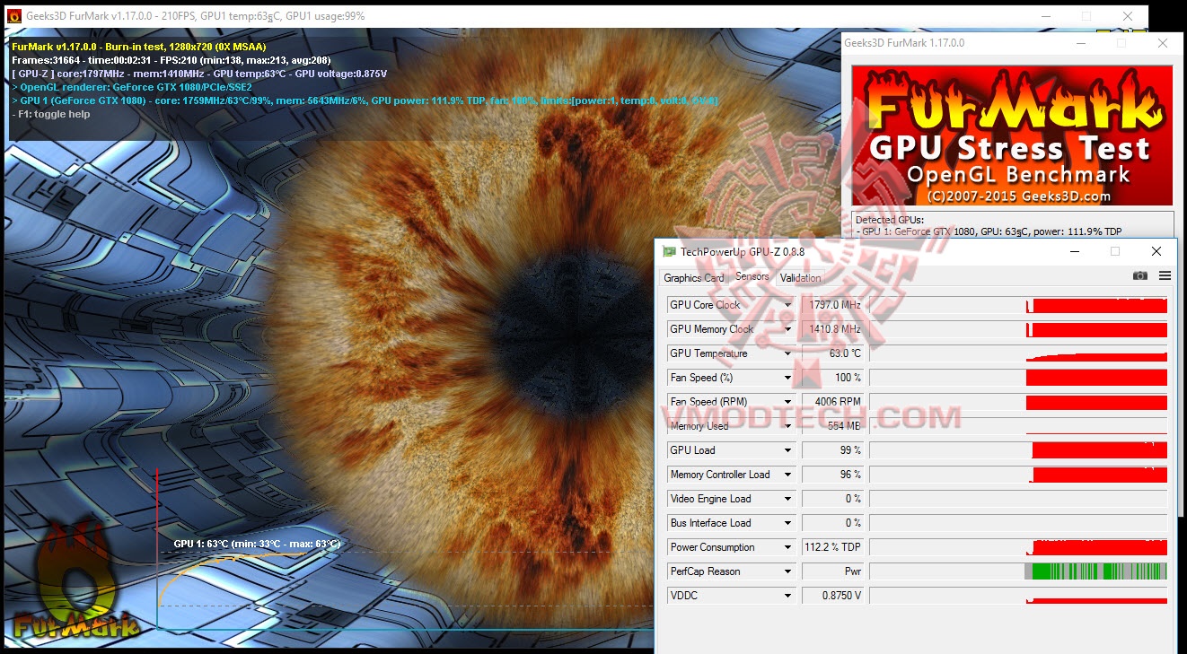Click the FurMark flame icon in the main title bar

(14, 16)
